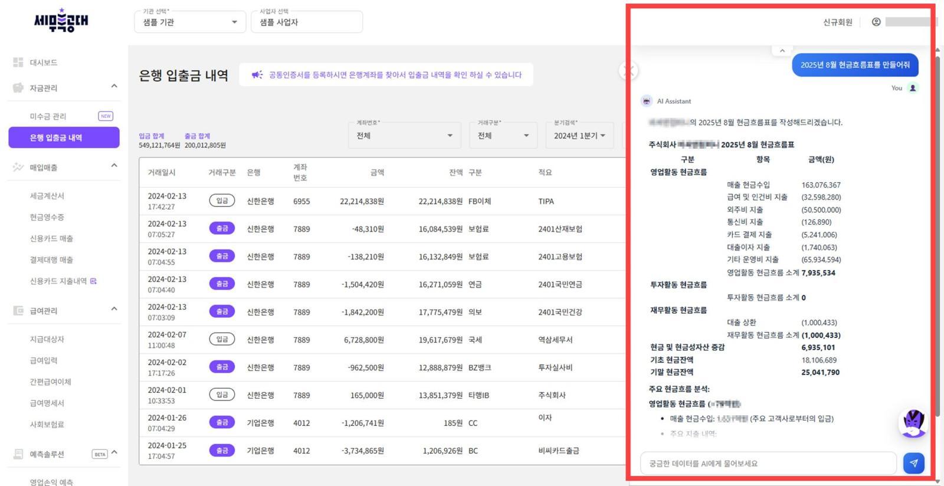Focus the AI question input field

[x=767, y=463]
